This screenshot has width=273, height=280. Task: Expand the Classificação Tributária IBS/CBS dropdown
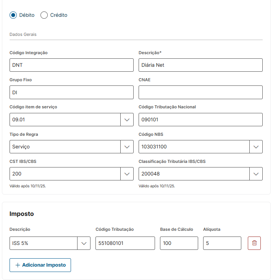(256, 174)
